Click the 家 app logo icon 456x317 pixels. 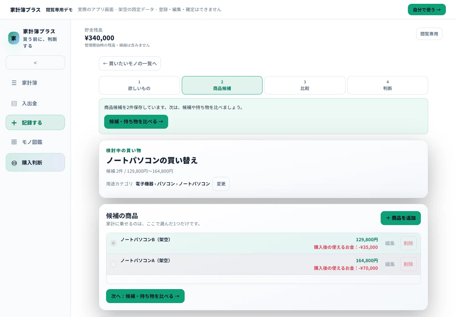[14, 38]
